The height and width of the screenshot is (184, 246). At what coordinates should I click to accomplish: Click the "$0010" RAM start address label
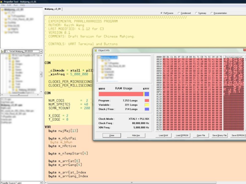coord(102,89)
